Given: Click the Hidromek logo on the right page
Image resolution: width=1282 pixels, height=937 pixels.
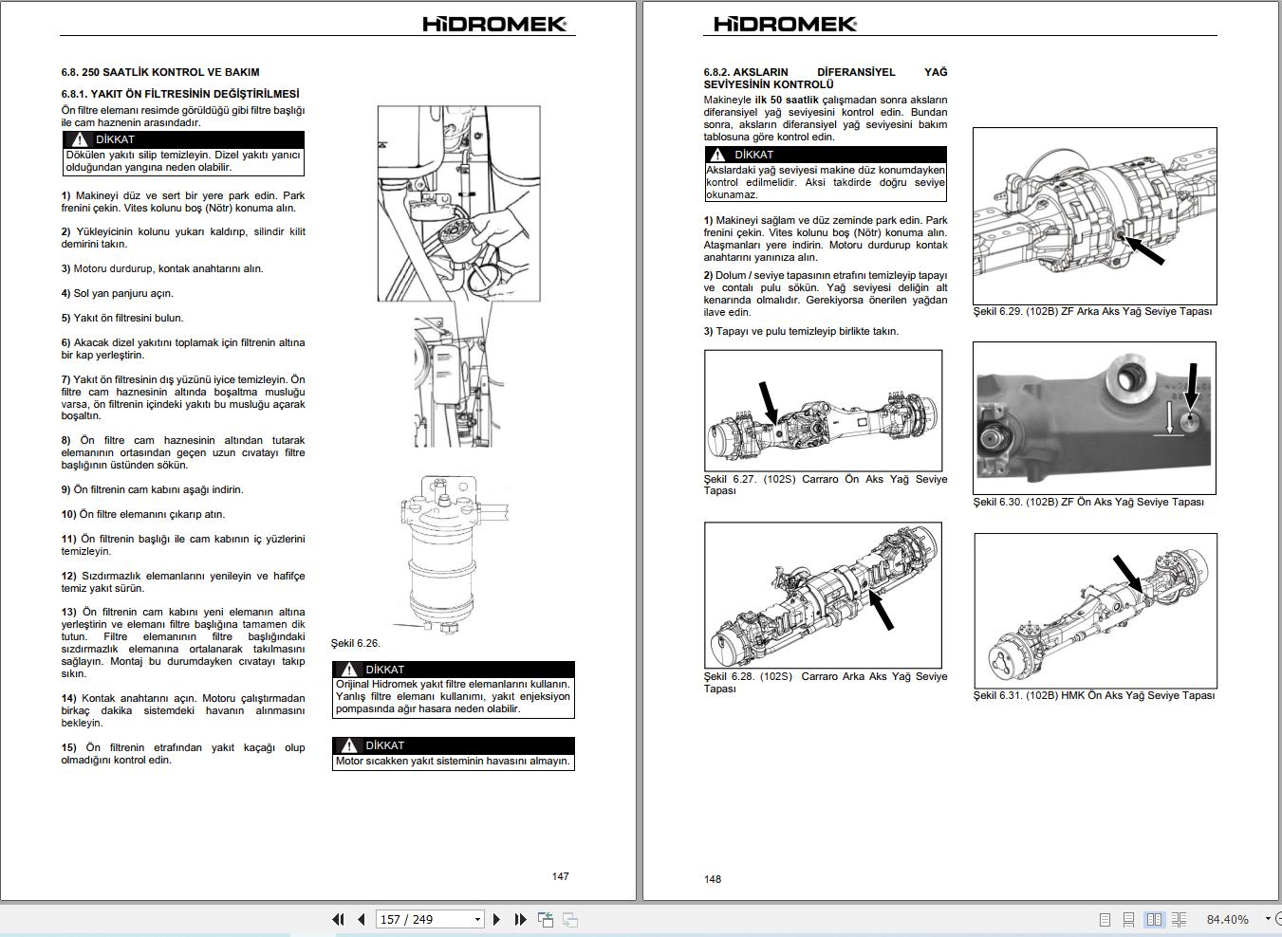Looking at the screenshot, I should click(785, 24).
